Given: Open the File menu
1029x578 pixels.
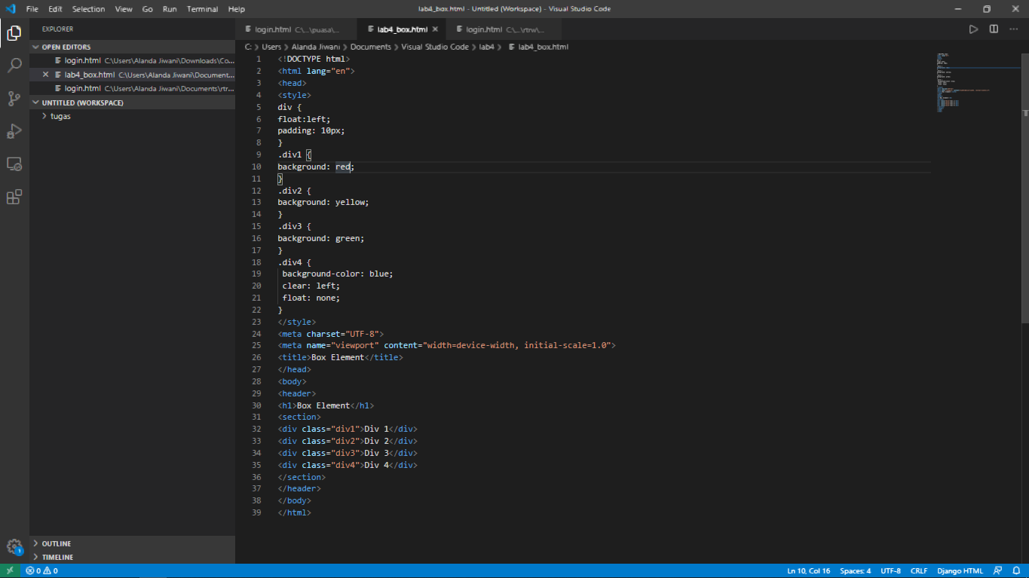Looking at the screenshot, I should pos(32,9).
